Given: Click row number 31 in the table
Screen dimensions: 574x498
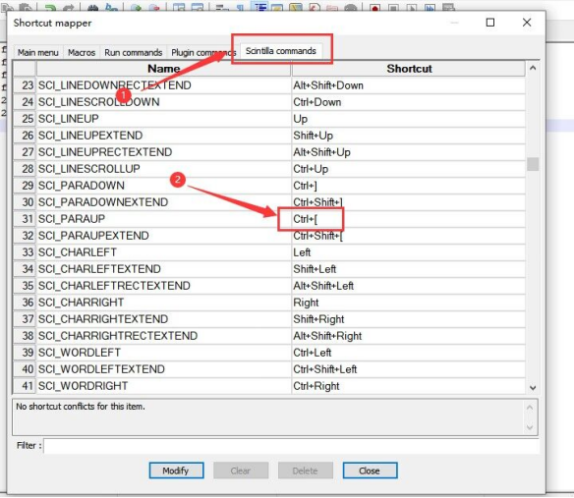Looking at the screenshot, I should [x=25, y=219].
